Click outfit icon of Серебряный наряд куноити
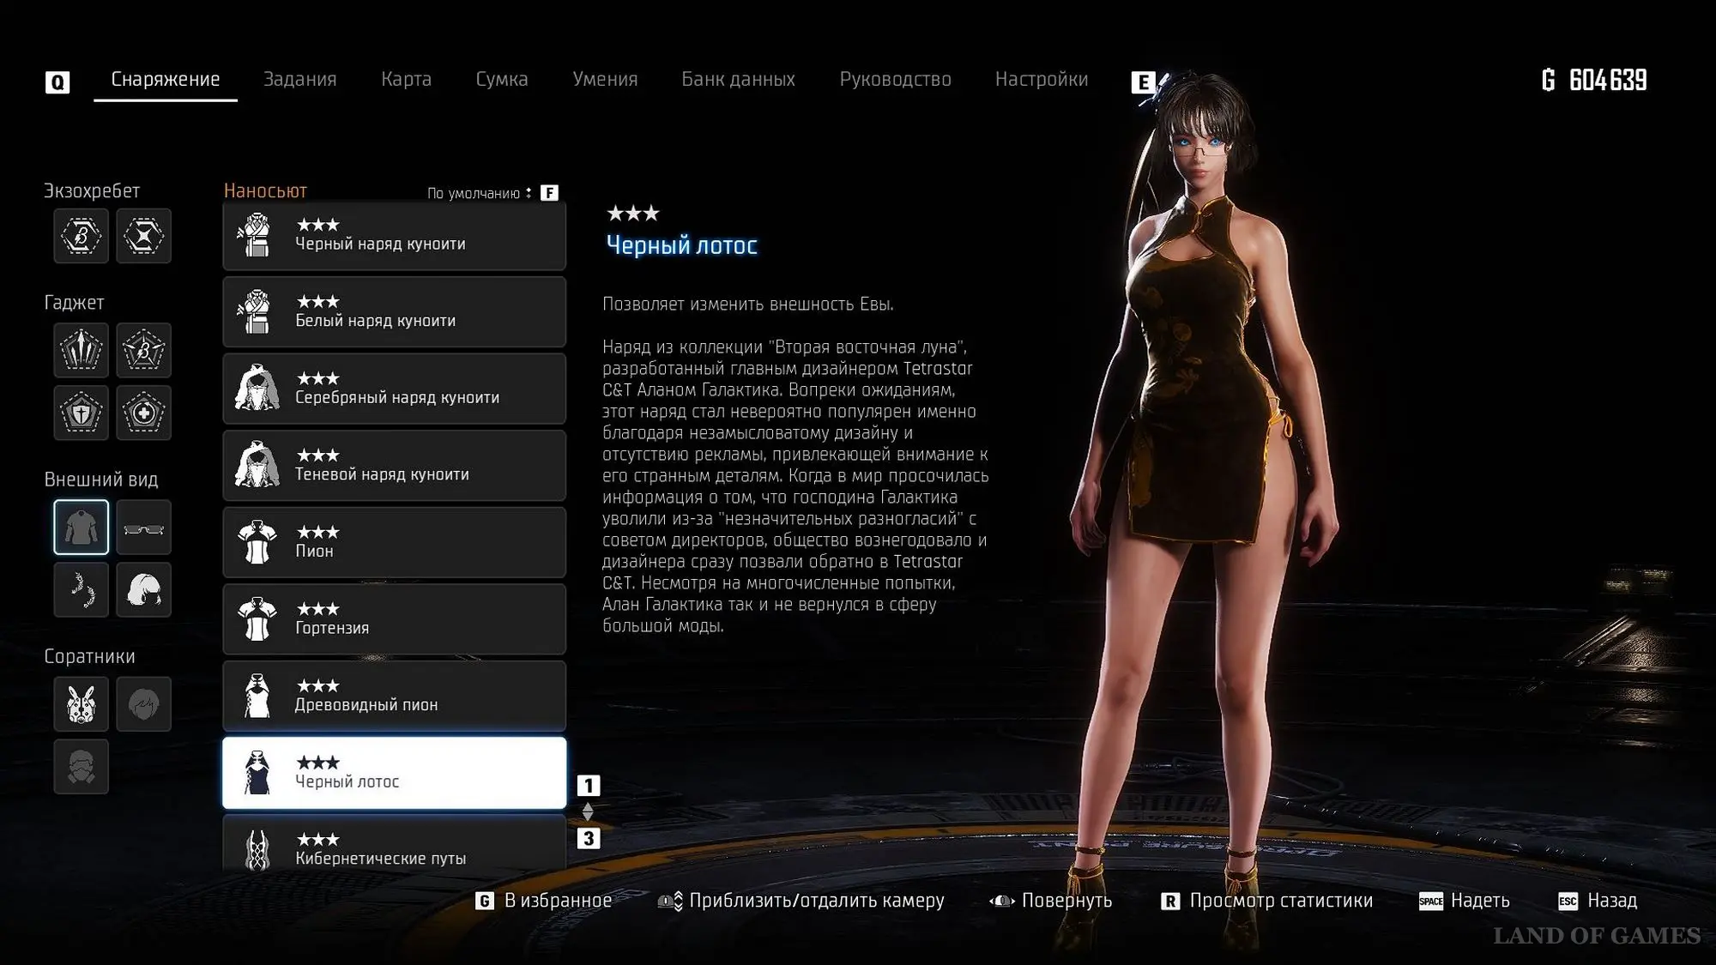Screen dimensions: 1716x965 (257, 389)
